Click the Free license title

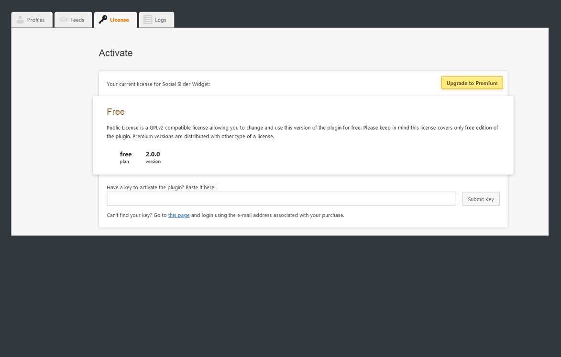pos(116,112)
